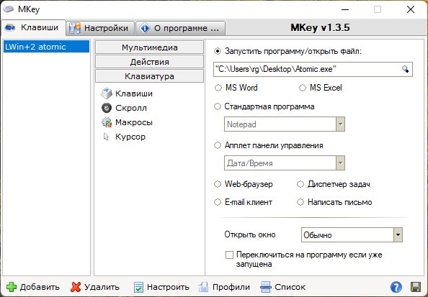Select the Написать письмо radio button
The height and width of the screenshot is (297, 428).
300,202
